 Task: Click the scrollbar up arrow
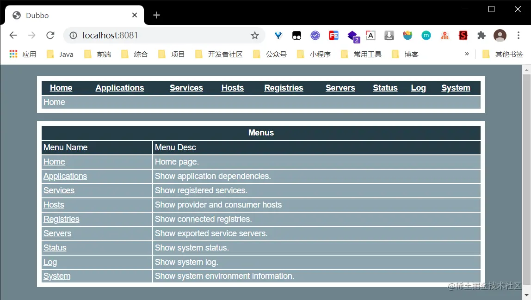526,70
